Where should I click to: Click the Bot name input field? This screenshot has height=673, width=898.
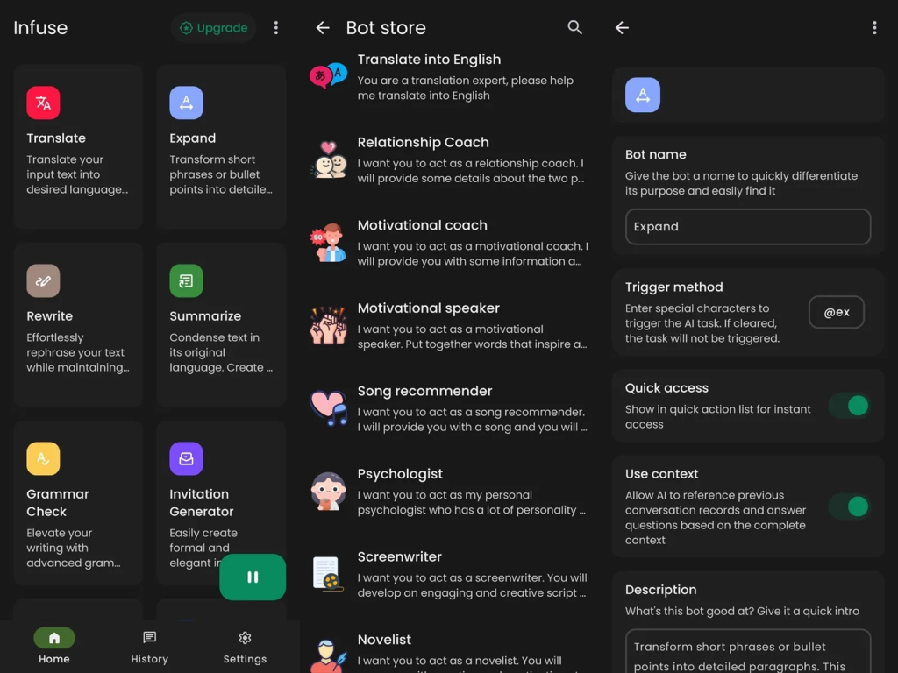pyautogui.click(x=747, y=227)
